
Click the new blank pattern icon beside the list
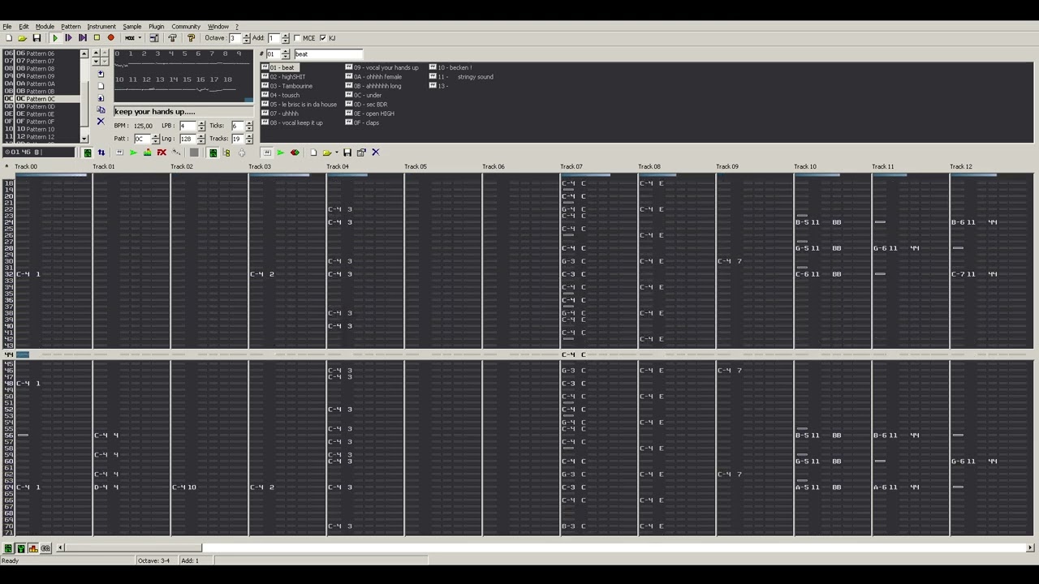101,86
